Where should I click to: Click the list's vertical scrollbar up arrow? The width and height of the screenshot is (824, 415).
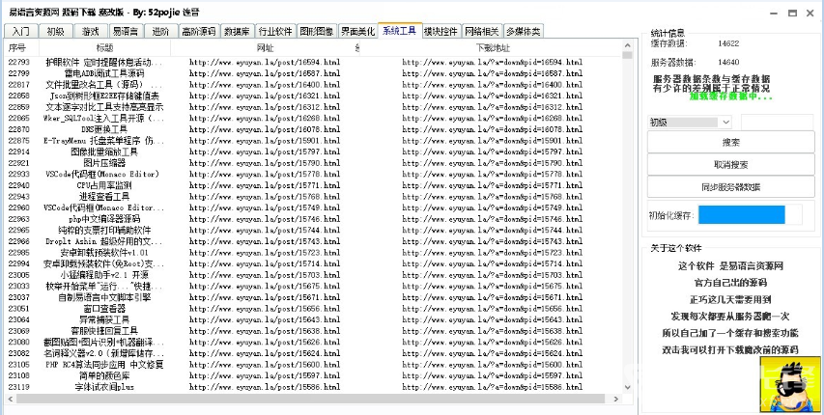coord(627,47)
